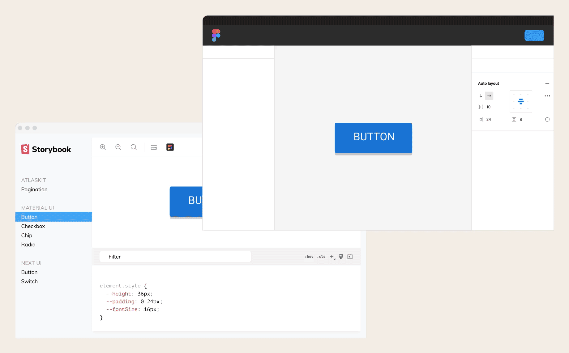Image resolution: width=569 pixels, height=353 pixels.
Task: Click the blue button in Figma top bar
Action: pyautogui.click(x=534, y=36)
